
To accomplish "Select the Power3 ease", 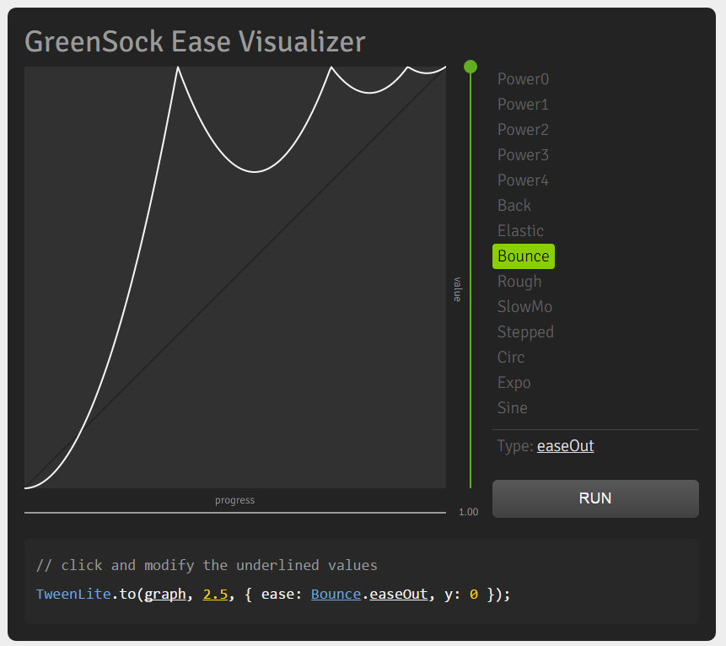I will point(523,155).
